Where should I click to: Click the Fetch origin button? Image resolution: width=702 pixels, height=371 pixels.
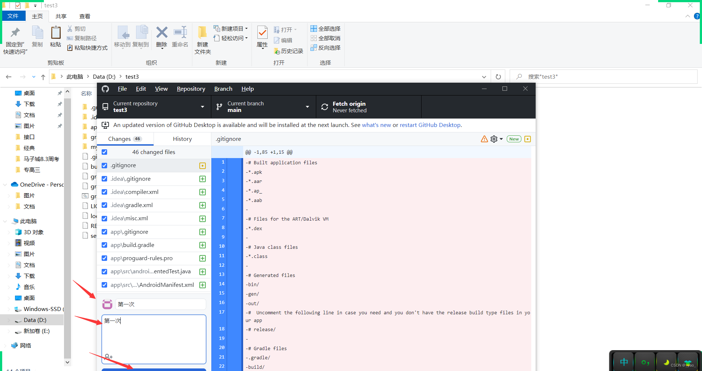tap(369, 107)
